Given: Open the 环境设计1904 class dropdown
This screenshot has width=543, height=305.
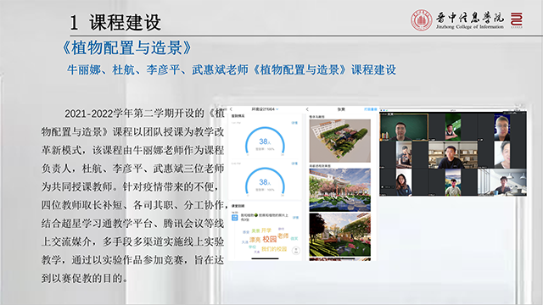Looking at the screenshot, I should coord(265,109).
